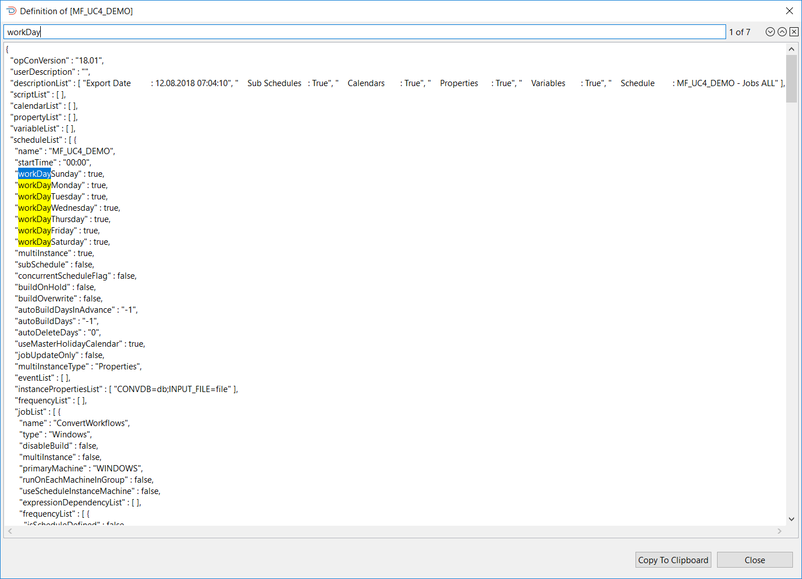802x579 pixels.
Task: Go to previous search match arrow
Action: click(782, 32)
